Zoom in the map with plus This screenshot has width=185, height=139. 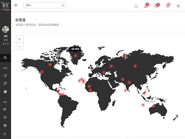[x=20, y=39]
